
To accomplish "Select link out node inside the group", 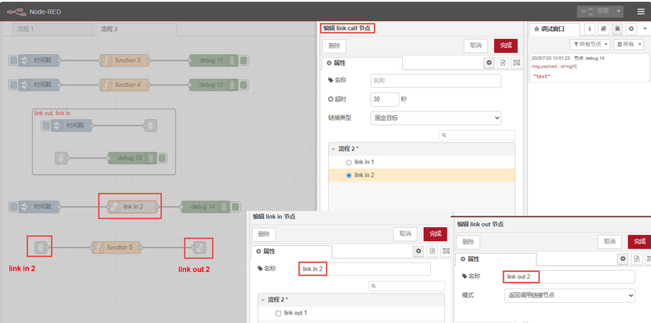I will [150, 126].
